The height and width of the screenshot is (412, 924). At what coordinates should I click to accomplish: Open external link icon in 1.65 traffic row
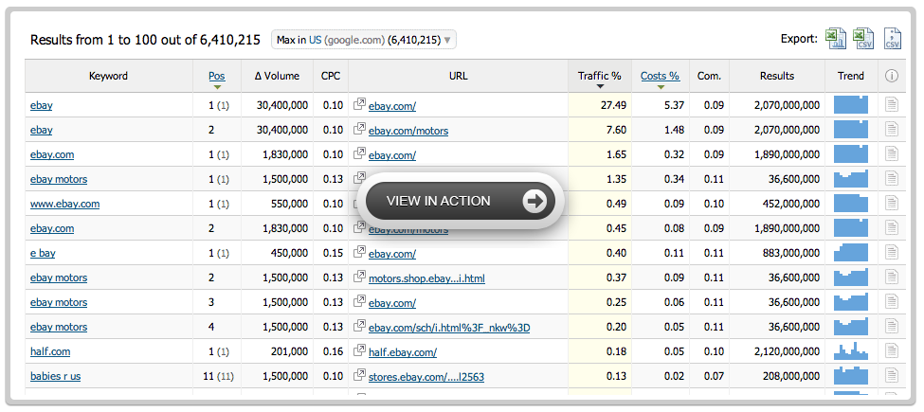[x=359, y=153]
